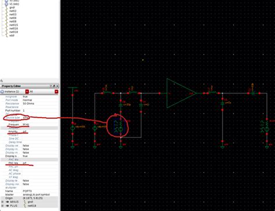The height and width of the screenshot is (211, 275).
Task: Click the Port number value field
Action: point(39,111)
